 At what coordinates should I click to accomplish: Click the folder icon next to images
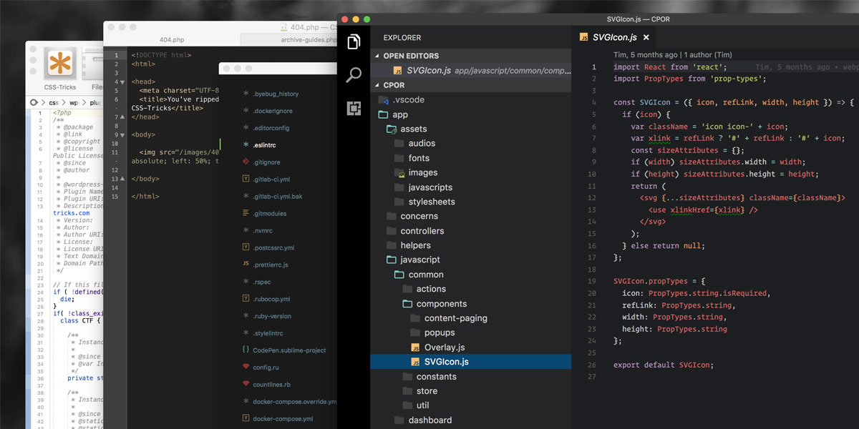point(399,173)
